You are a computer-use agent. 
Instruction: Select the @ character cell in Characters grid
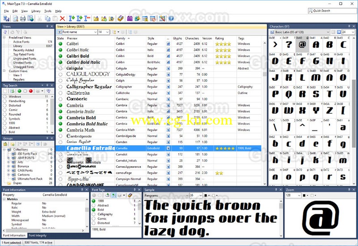tap(303, 44)
